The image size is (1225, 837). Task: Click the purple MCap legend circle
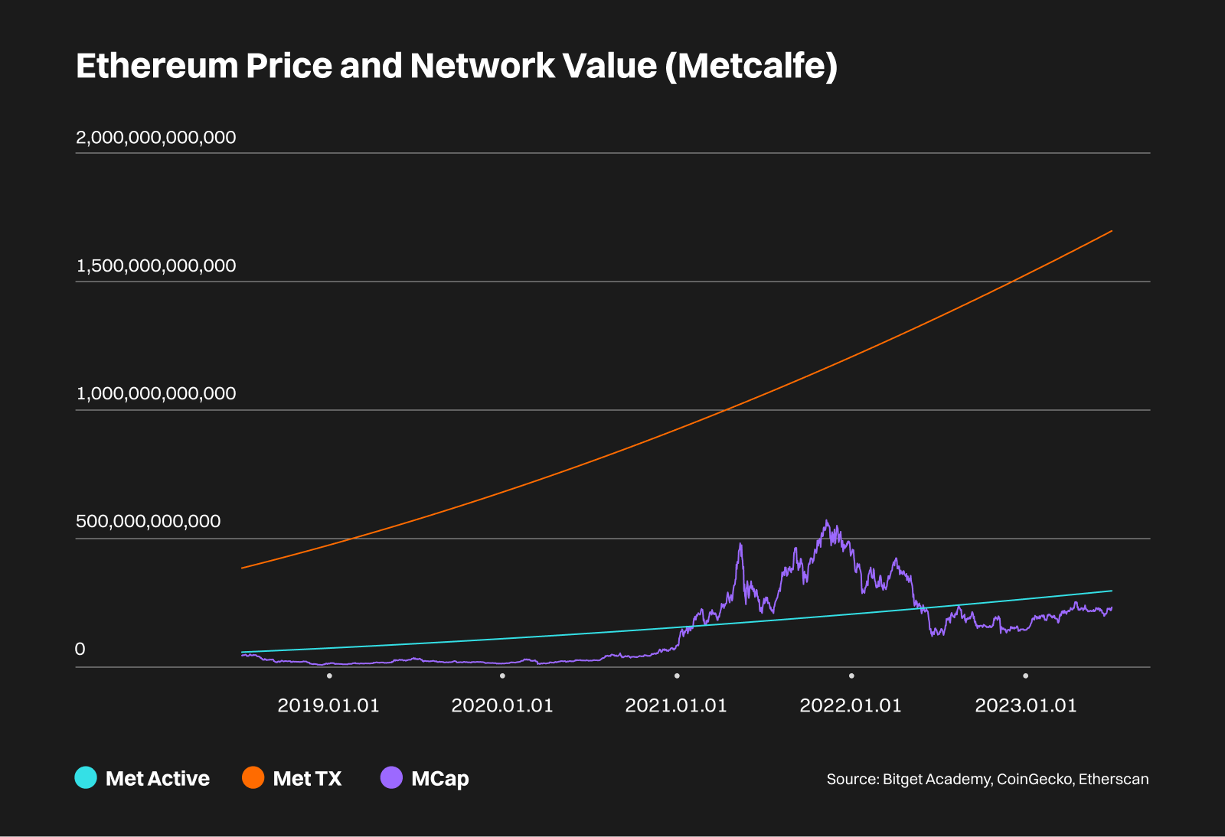coord(391,777)
